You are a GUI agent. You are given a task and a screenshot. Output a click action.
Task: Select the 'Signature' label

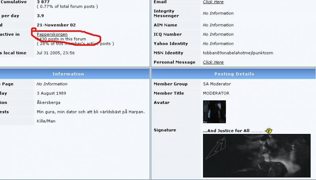pyautogui.click(x=165, y=130)
